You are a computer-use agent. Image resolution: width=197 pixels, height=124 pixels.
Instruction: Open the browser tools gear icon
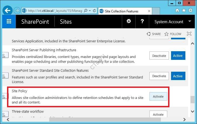(x=191, y=11)
